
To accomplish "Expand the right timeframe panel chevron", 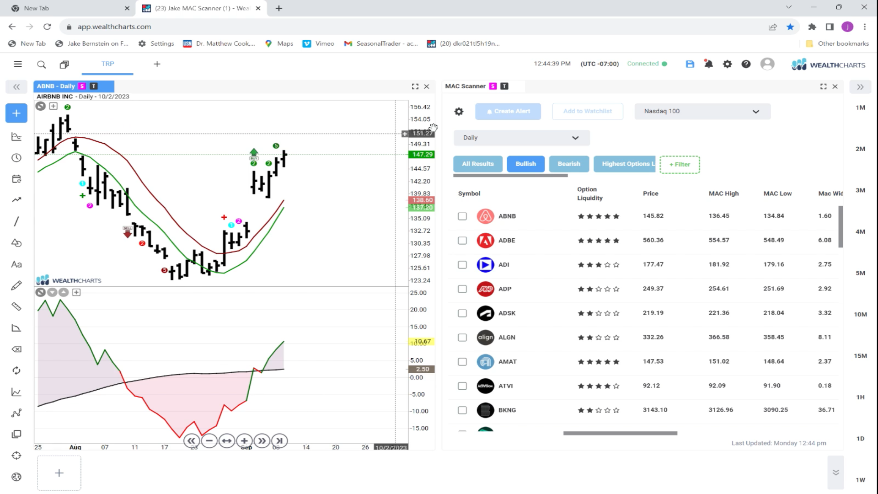I will click(860, 87).
